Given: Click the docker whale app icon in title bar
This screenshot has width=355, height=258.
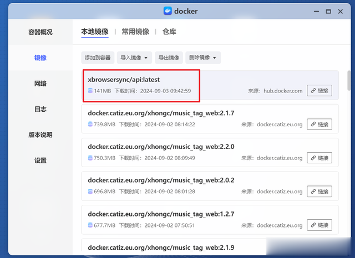Looking at the screenshot, I should coord(168,11).
